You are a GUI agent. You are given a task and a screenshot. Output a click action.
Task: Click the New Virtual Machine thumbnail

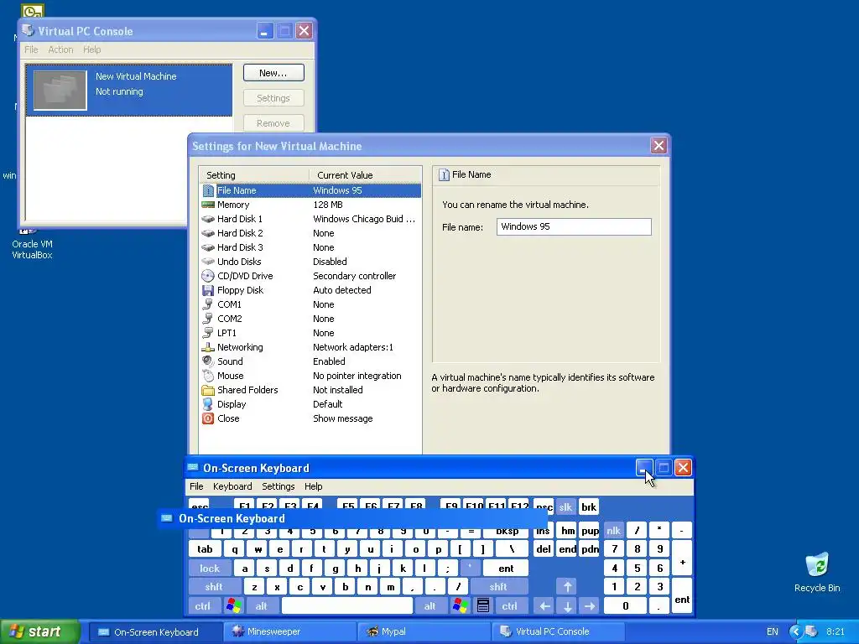pos(60,90)
